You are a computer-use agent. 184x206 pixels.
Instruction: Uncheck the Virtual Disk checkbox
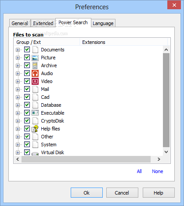pyautogui.click(x=27, y=152)
